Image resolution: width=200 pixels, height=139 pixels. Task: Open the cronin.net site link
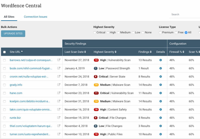[29, 77]
